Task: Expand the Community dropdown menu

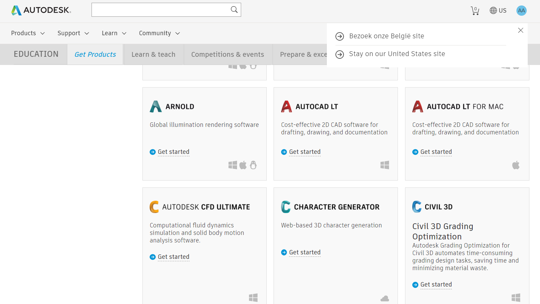Action: (x=159, y=33)
